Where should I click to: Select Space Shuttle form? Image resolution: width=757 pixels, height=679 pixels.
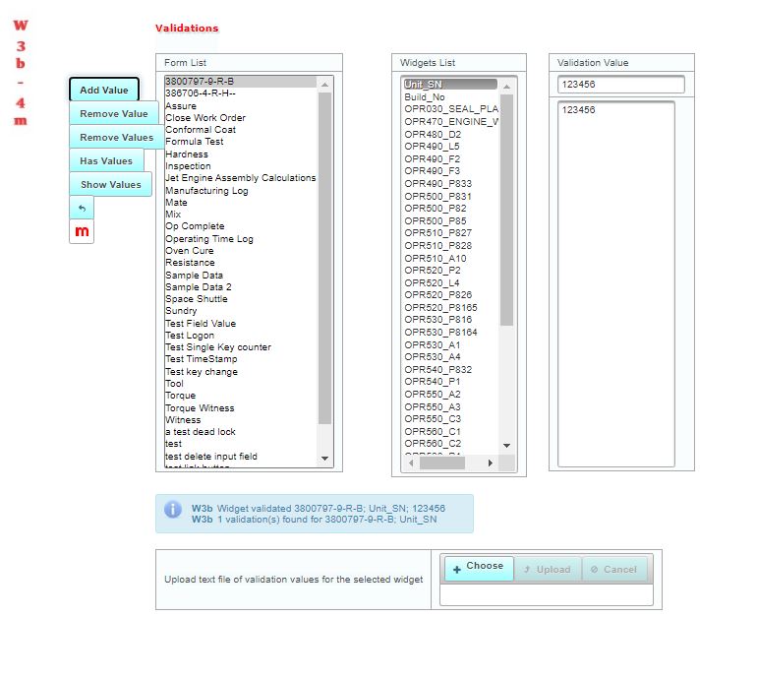(241, 299)
